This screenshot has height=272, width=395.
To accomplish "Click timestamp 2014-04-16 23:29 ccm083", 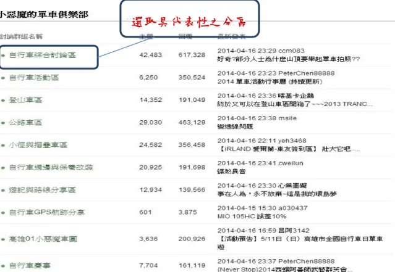I will coord(261,51).
